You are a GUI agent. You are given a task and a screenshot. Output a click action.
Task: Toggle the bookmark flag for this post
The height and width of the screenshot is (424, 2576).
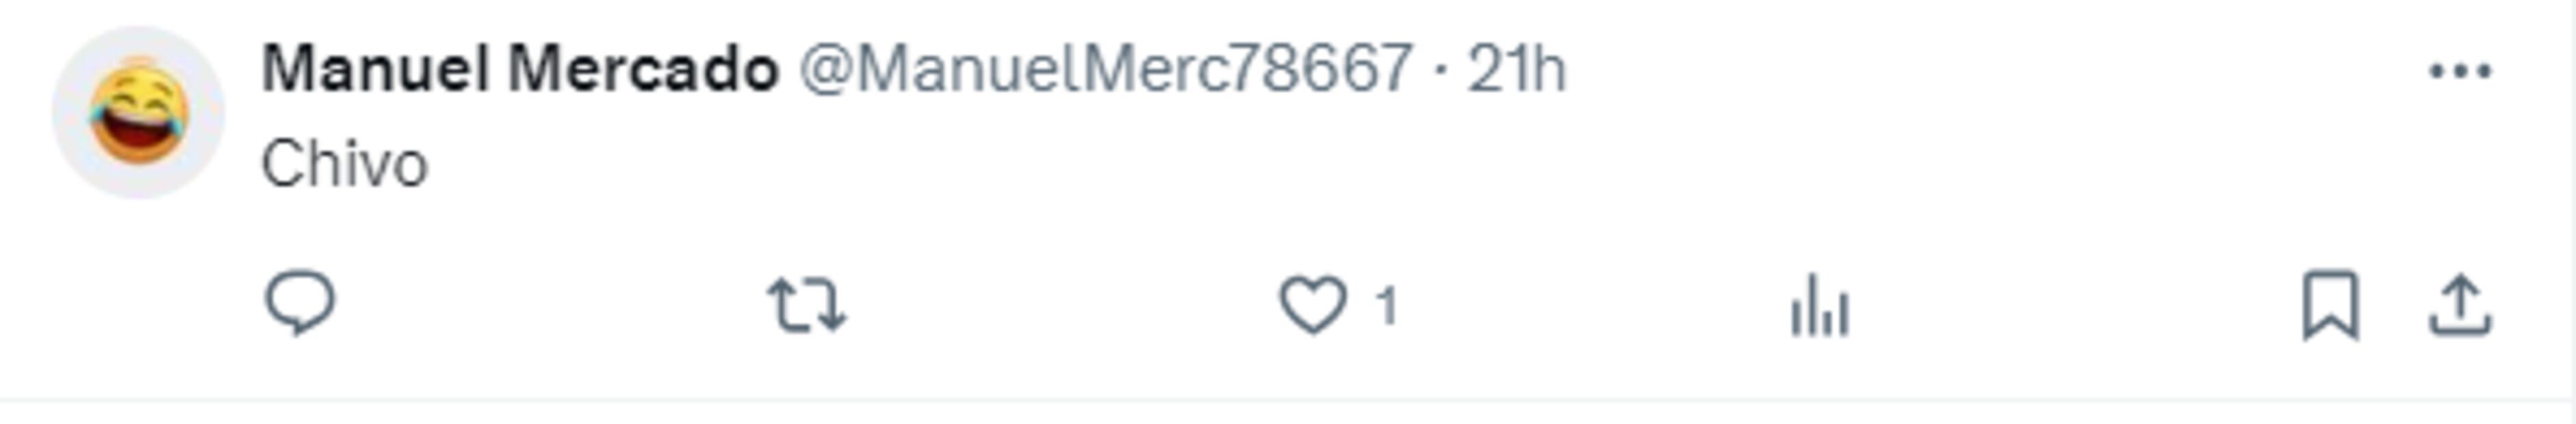coord(2330,305)
